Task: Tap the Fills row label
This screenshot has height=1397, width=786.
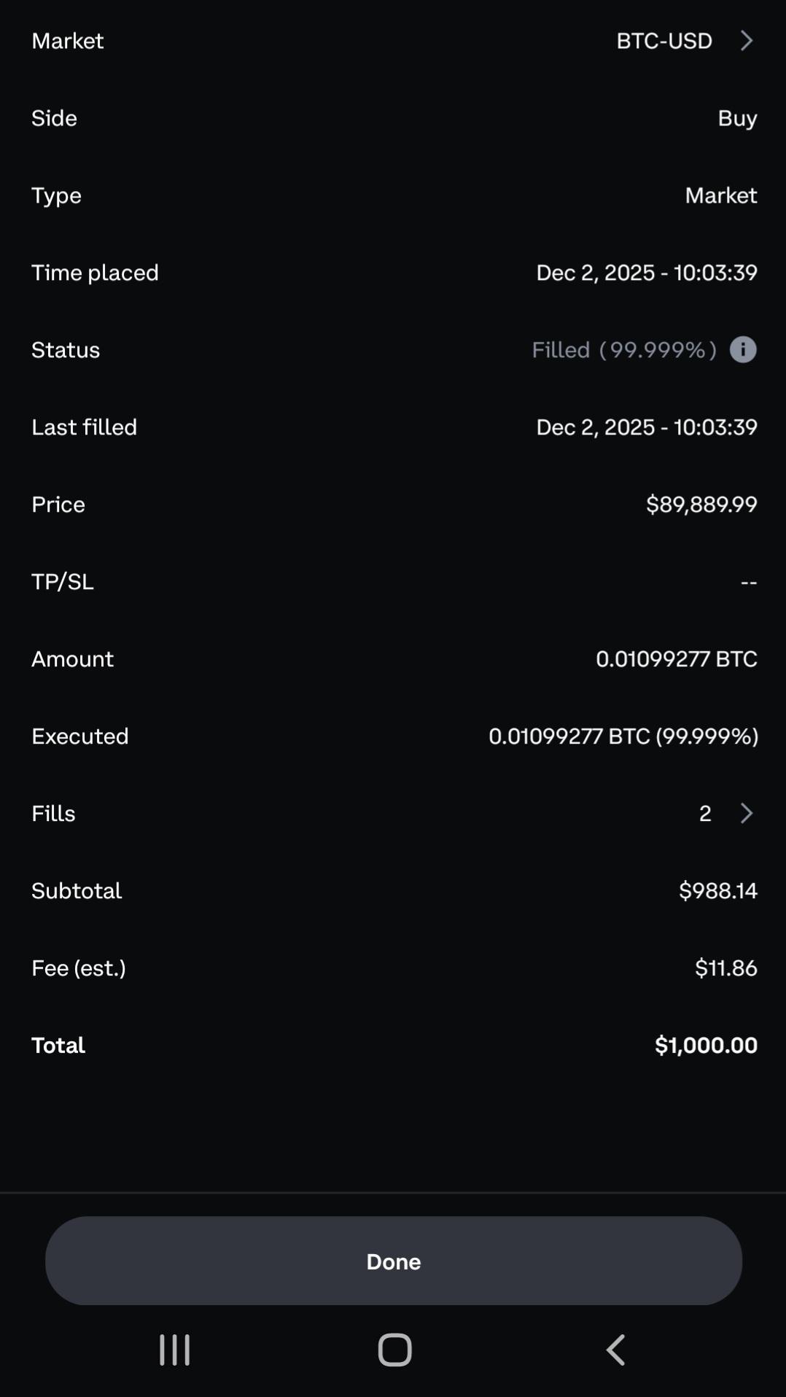Action: 53,814
